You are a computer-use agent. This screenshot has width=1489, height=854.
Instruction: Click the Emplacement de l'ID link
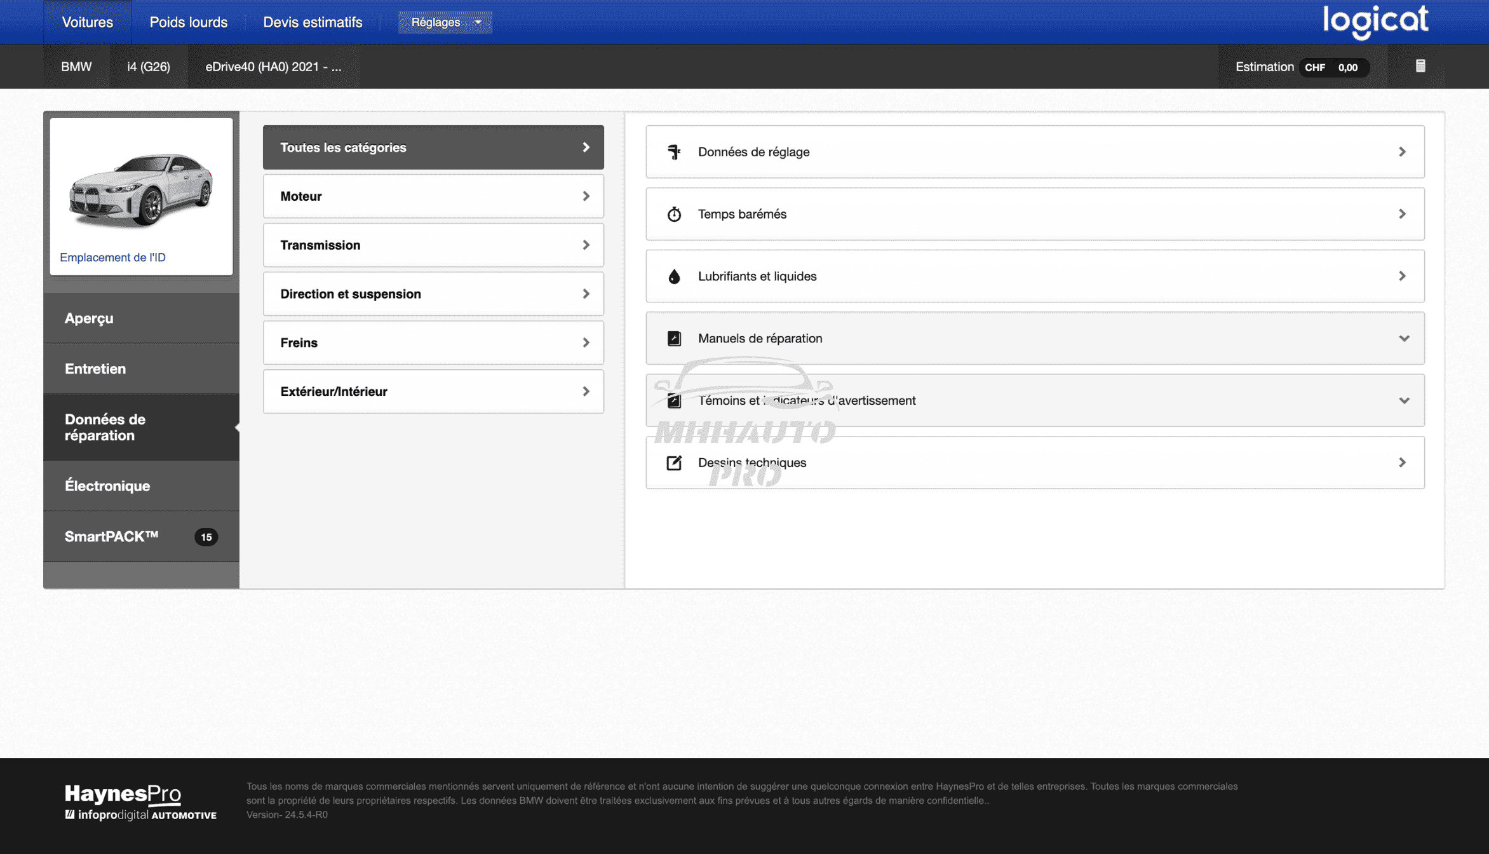click(x=112, y=257)
